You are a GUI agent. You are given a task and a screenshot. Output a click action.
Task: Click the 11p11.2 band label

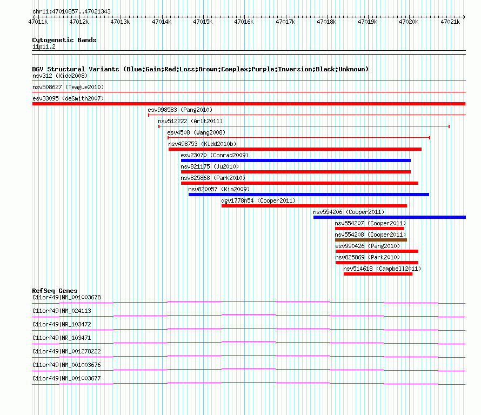[44, 46]
